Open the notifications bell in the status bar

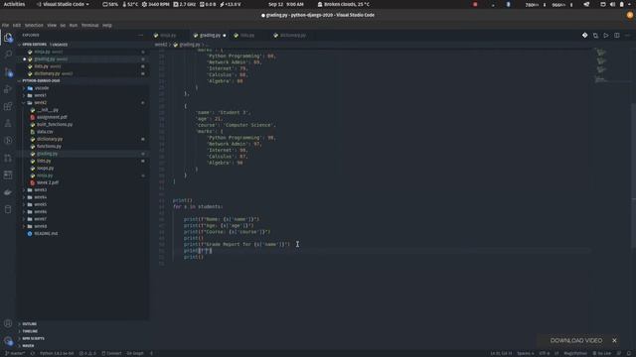(629, 353)
